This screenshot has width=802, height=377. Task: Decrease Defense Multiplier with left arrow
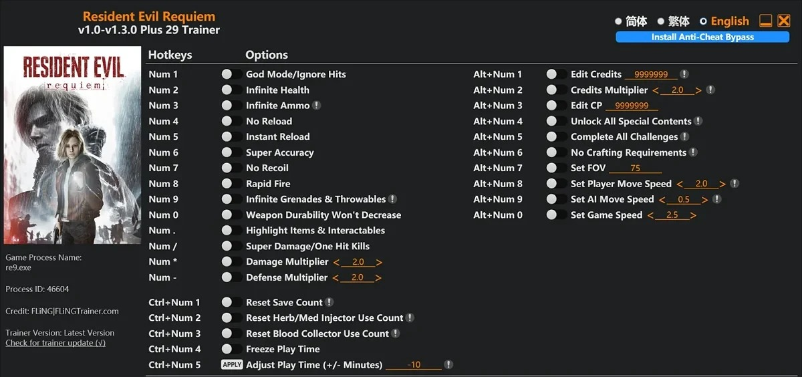336,277
